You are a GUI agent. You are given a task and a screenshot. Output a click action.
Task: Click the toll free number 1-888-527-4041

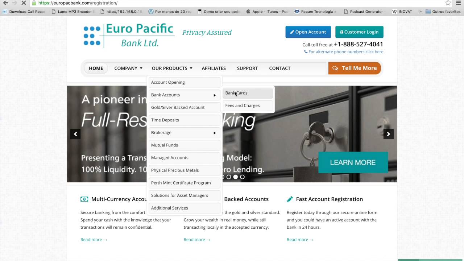359,44
